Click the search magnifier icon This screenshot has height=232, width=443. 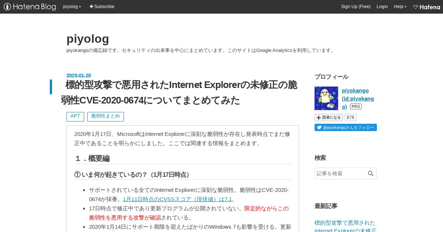[x=371, y=173]
